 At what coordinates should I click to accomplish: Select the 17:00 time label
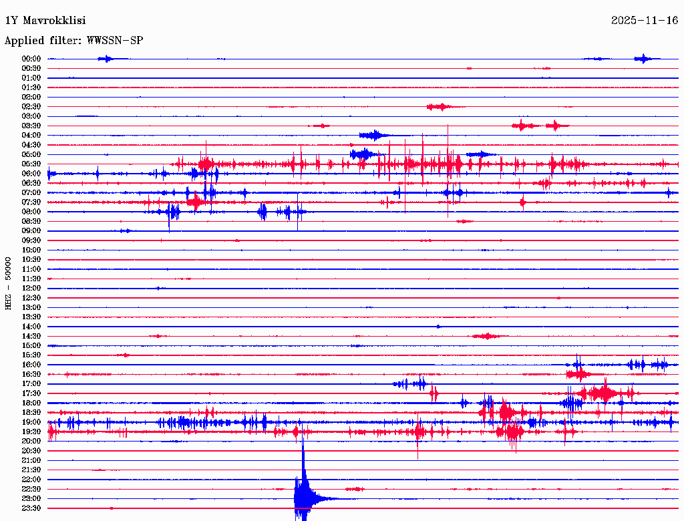(31, 385)
